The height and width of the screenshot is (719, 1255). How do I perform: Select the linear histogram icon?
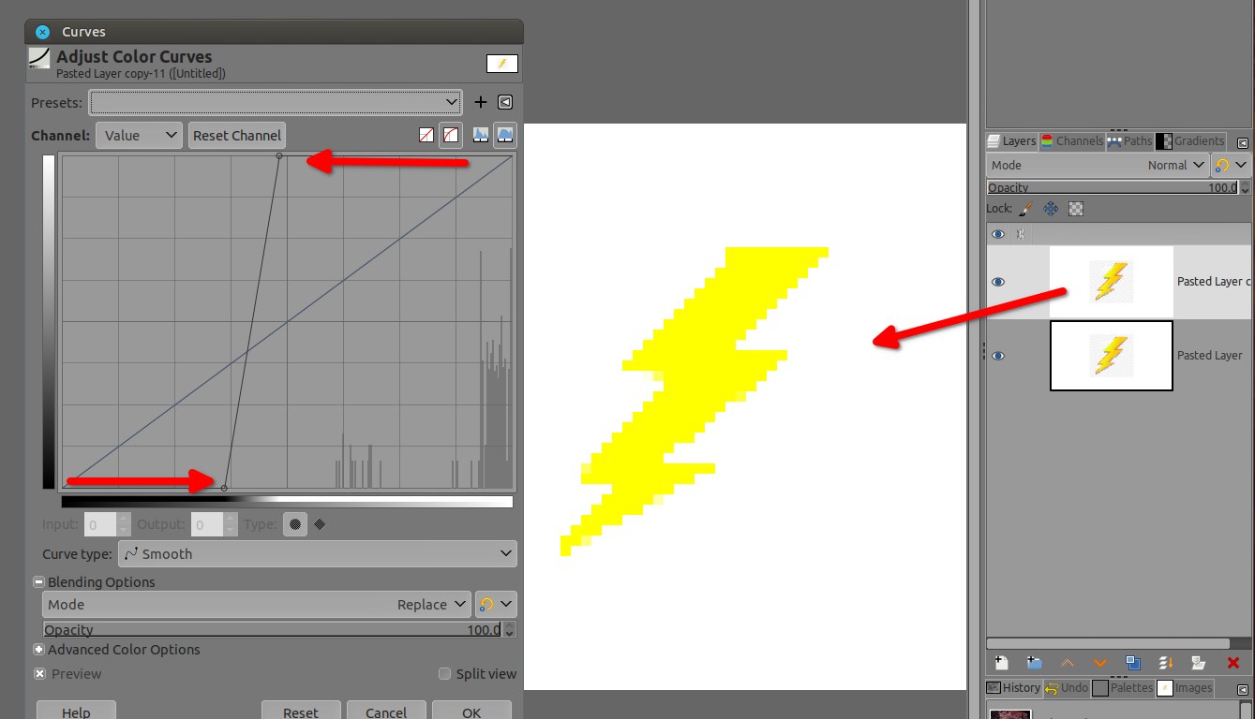[x=481, y=136]
